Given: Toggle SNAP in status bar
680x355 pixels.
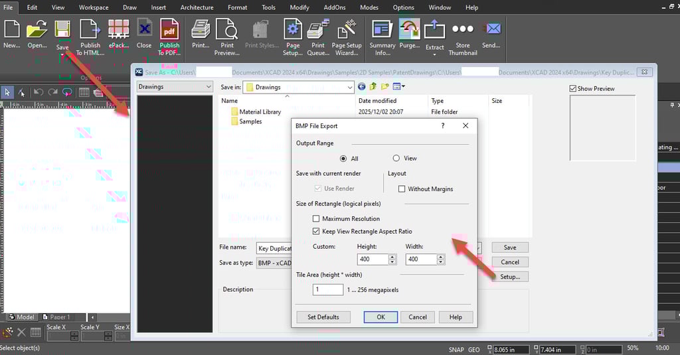Looking at the screenshot, I should tap(456, 350).
